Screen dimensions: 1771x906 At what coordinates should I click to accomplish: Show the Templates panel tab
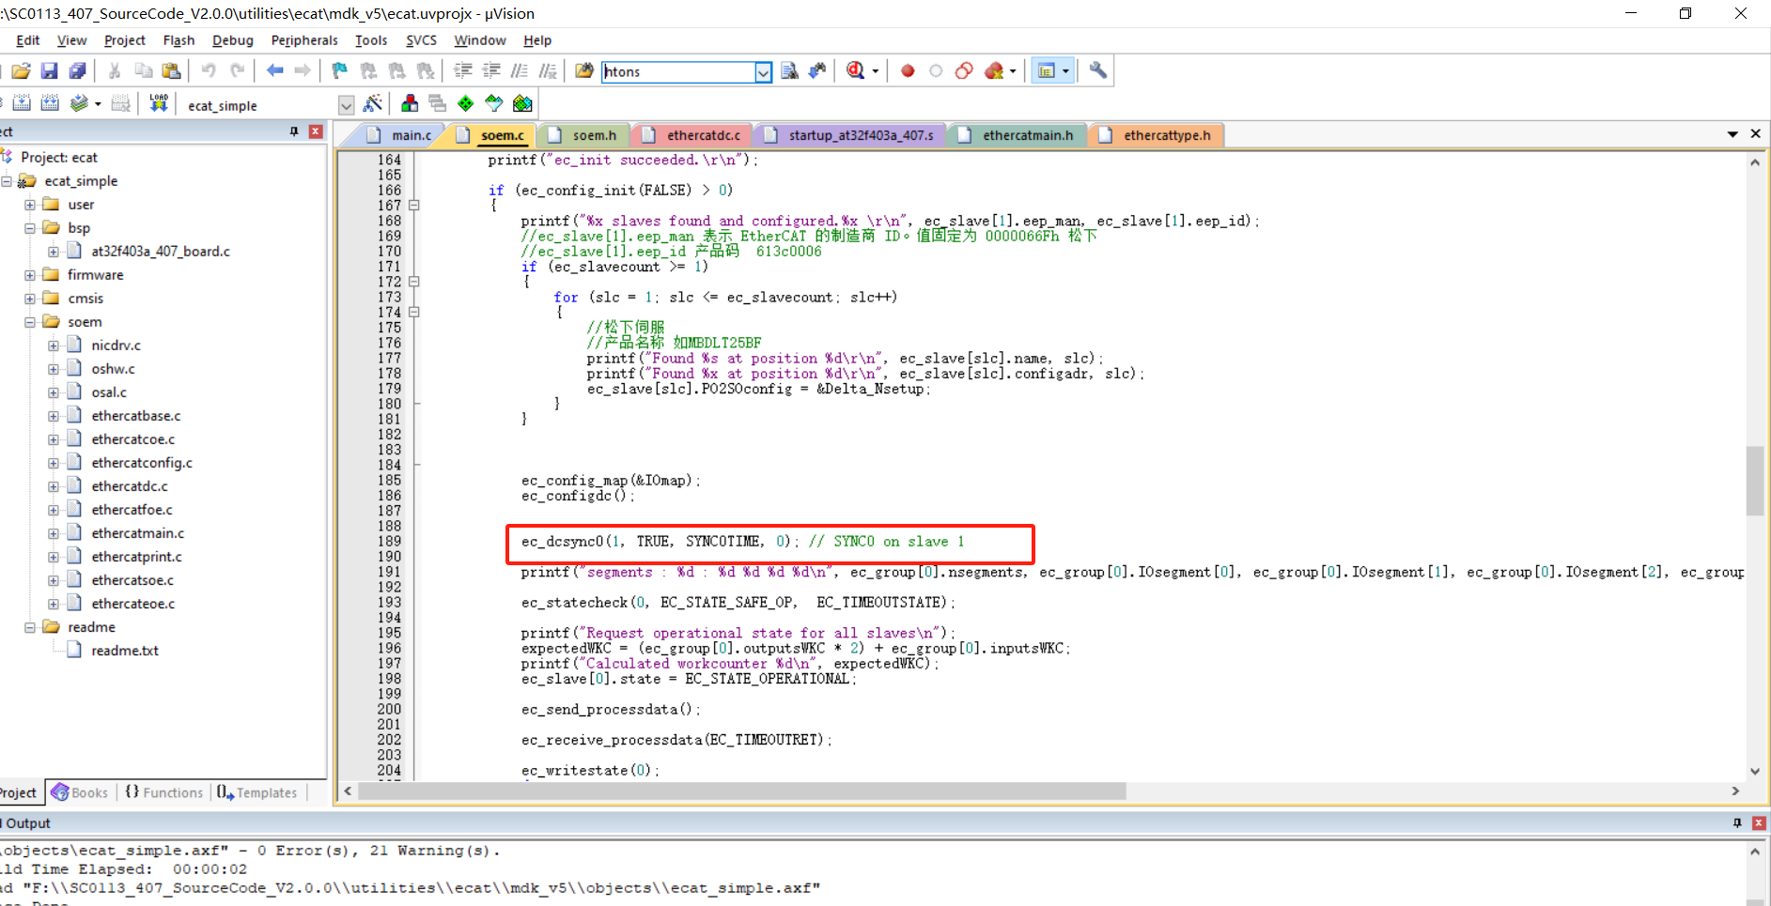click(256, 792)
